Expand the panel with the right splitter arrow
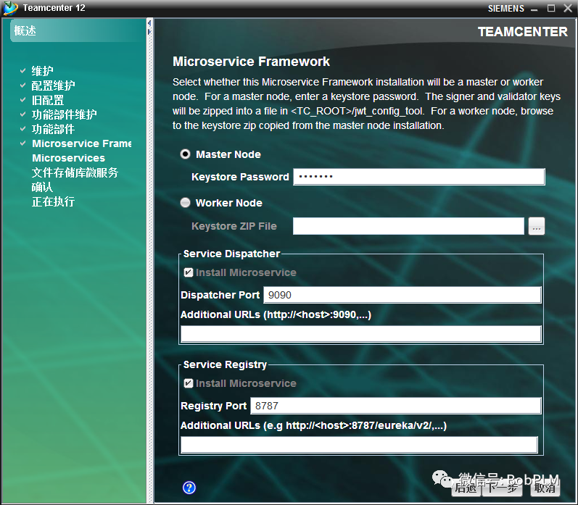The height and width of the screenshot is (505, 578). click(x=149, y=32)
